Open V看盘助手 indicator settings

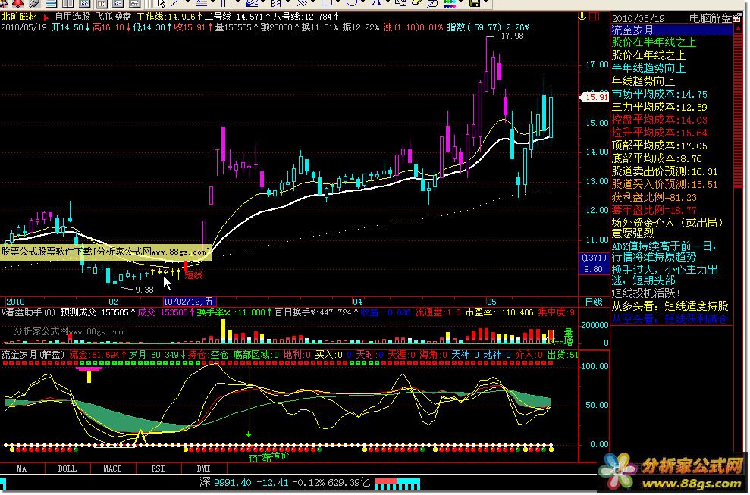coord(28,313)
